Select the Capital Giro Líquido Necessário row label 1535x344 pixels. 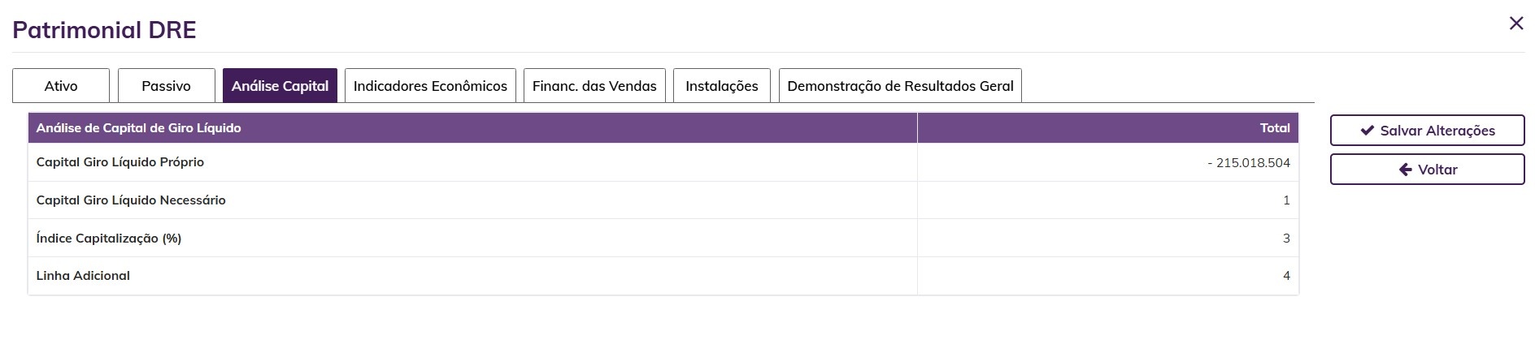pos(131,200)
